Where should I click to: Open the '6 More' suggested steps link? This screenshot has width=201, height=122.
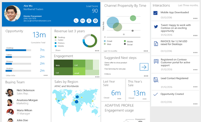pyautogui.click(x=108, y=74)
